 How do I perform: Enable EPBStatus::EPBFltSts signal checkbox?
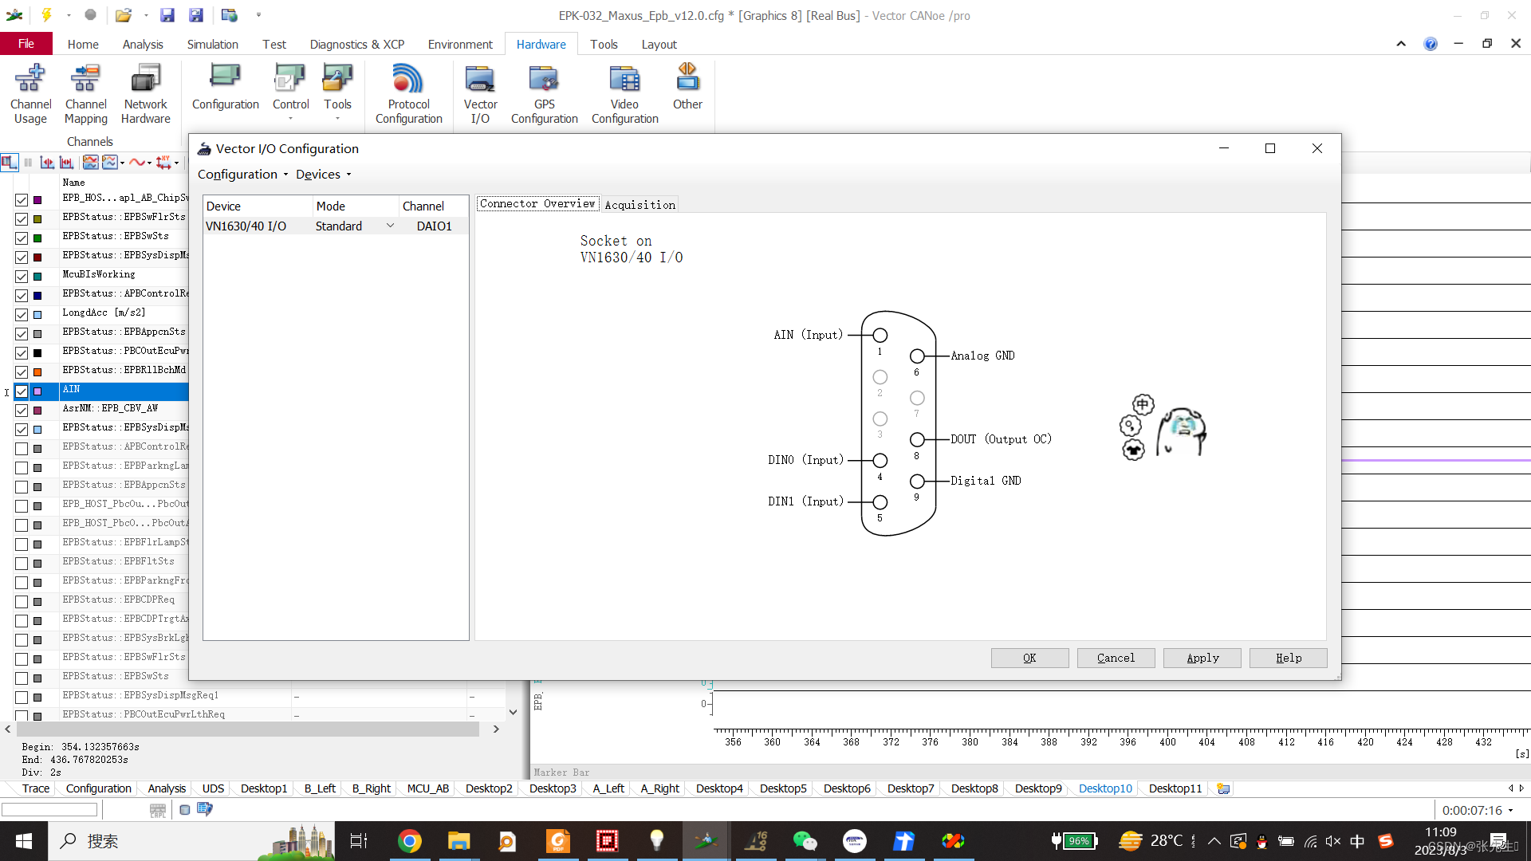click(22, 564)
